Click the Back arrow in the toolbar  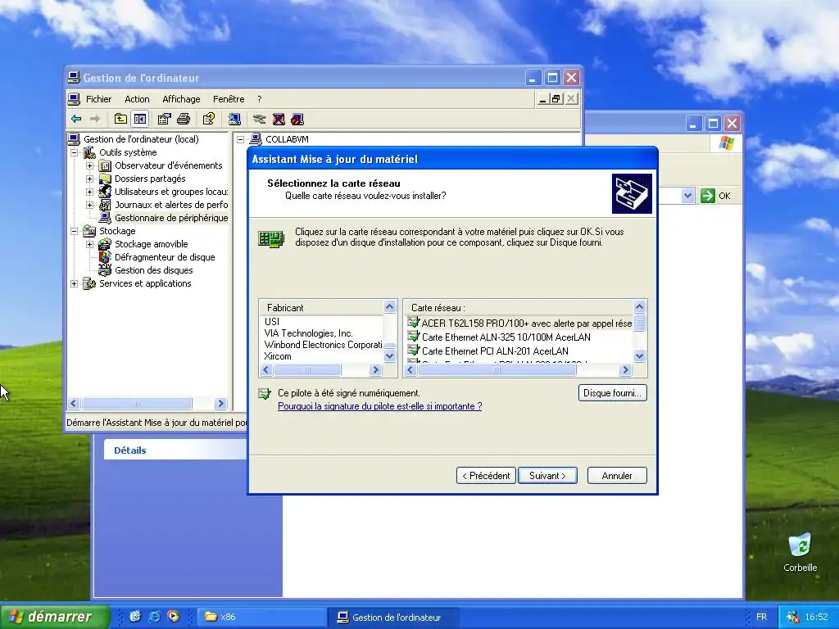76,119
